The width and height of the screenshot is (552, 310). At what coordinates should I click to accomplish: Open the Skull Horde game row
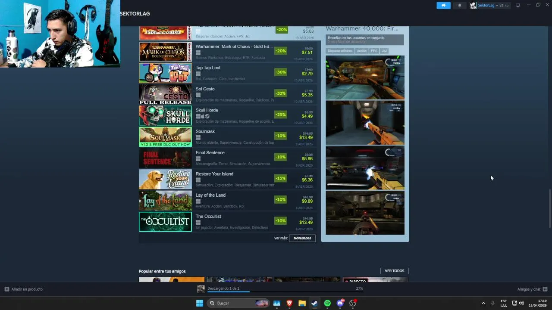228,115
